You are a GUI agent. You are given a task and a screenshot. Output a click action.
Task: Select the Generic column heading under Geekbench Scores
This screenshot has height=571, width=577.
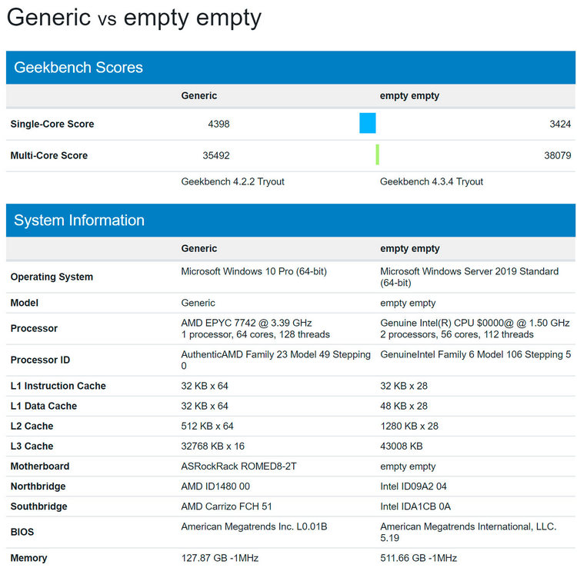pos(199,95)
